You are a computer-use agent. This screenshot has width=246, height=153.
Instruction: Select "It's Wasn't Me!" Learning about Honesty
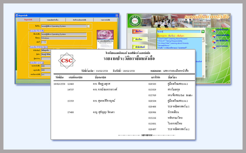173,43
